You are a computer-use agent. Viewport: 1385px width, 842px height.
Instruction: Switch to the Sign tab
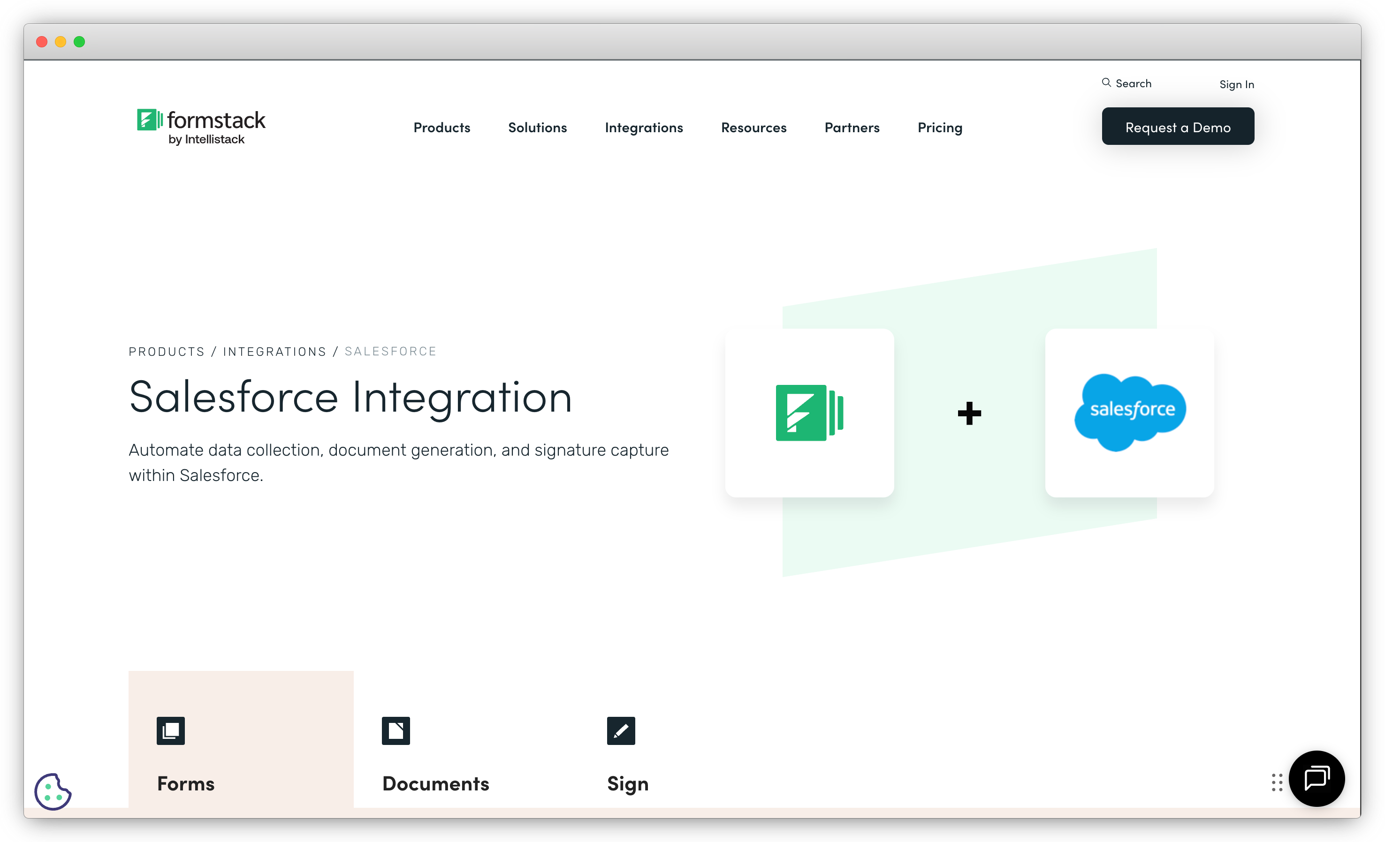pyautogui.click(x=627, y=783)
